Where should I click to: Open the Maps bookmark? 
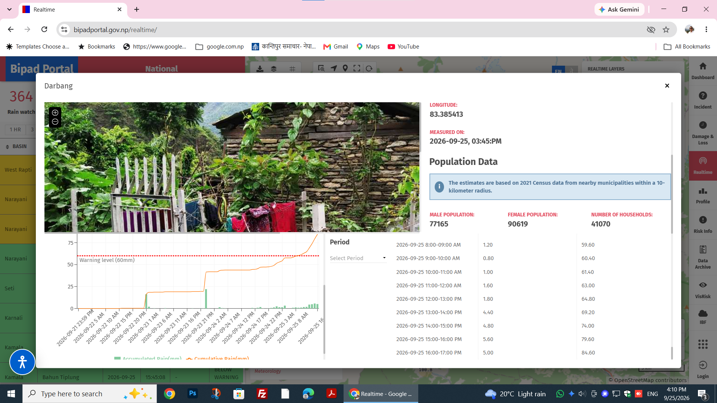(368, 47)
